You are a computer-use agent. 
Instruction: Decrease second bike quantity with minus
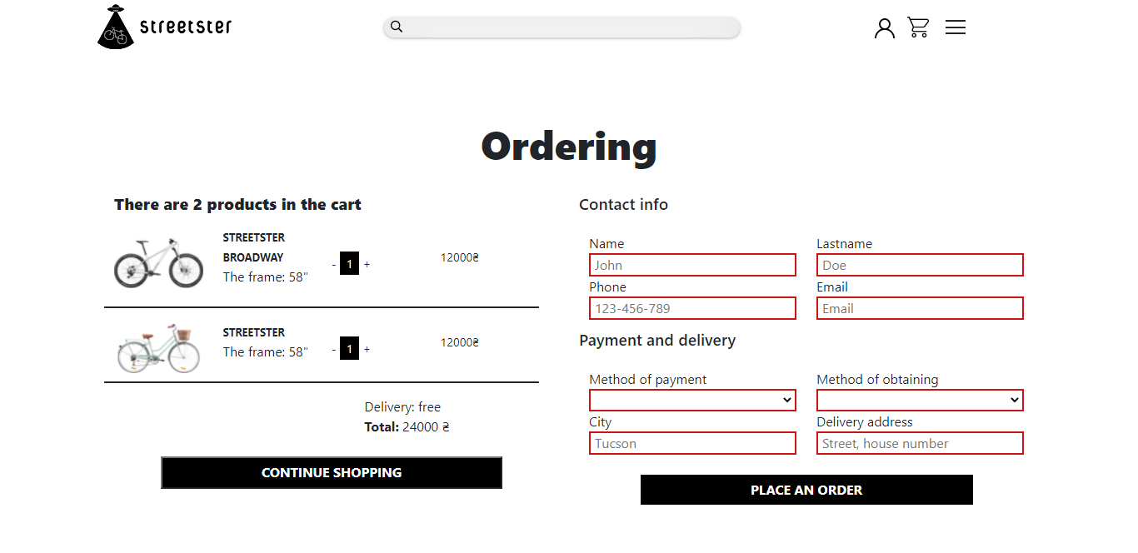coord(334,350)
